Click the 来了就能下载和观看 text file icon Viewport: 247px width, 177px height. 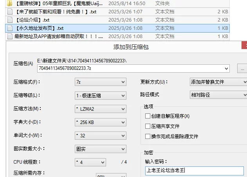tap(10, 12)
